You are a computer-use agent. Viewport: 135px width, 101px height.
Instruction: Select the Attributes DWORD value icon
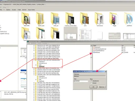coord(94,52)
